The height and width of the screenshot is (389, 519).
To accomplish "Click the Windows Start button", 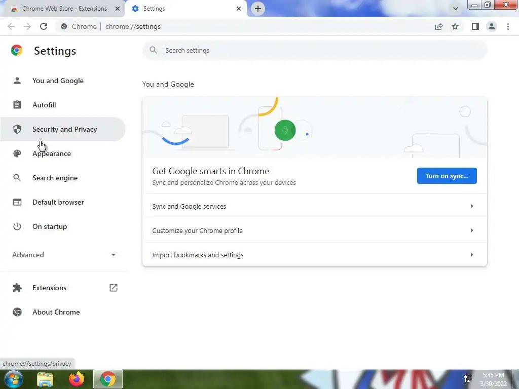I will pos(13,379).
